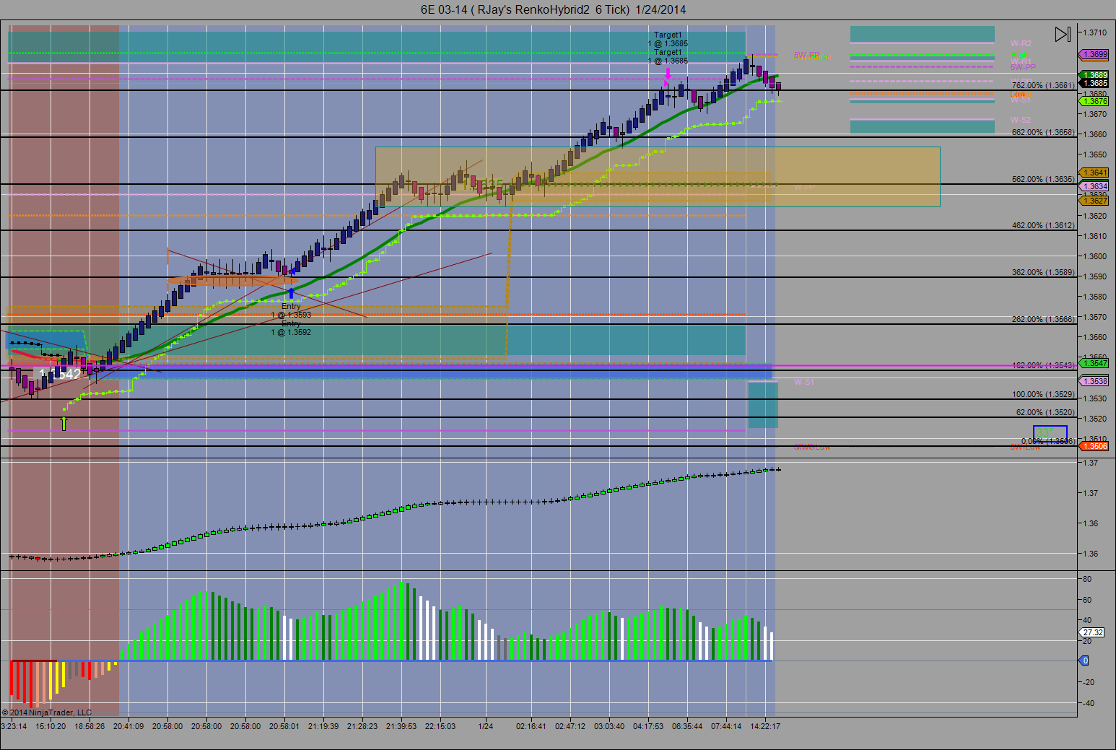Click the '© 2014 NinjaTrader, LLC' copyright text
The width and height of the screenshot is (1116, 750).
(x=47, y=712)
